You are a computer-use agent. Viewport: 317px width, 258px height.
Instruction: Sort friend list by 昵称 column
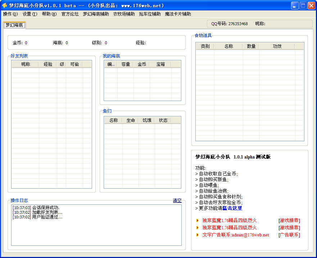[x=25, y=64]
